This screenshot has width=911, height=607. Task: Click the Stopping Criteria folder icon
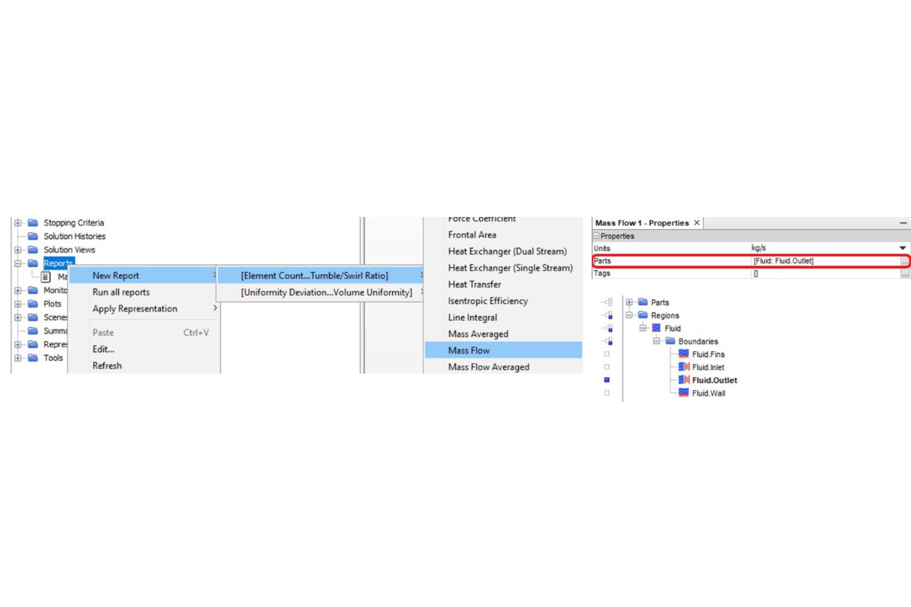(x=33, y=223)
